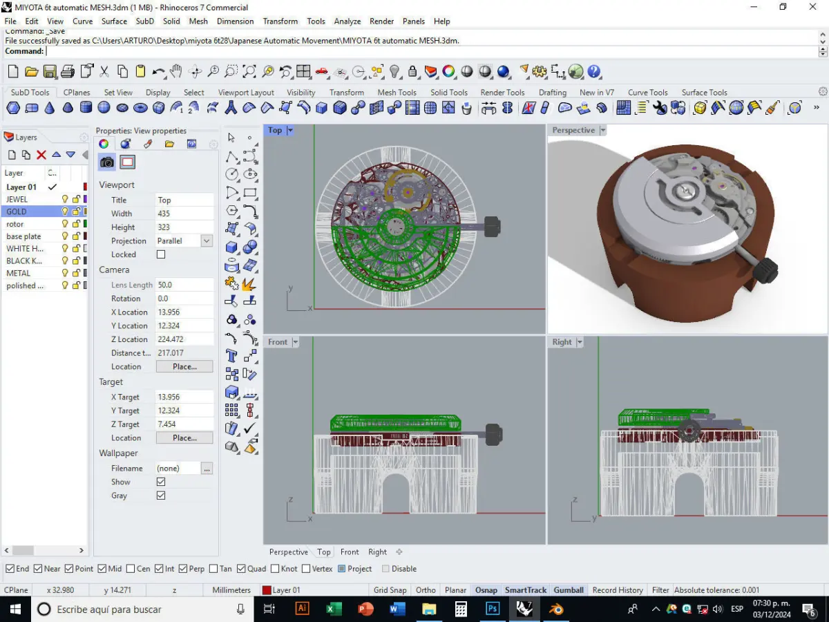Open a file with the folder icon
The width and height of the screenshot is (829, 622).
tap(31, 71)
